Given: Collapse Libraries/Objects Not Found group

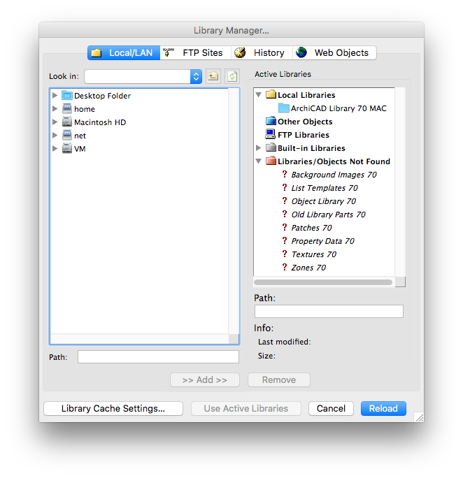Looking at the screenshot, I should (x=259, y=161).
